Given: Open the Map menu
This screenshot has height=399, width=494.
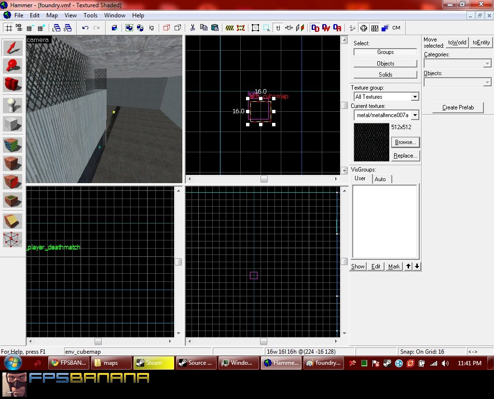Looking at the screenshot, I should pos(52,15).
